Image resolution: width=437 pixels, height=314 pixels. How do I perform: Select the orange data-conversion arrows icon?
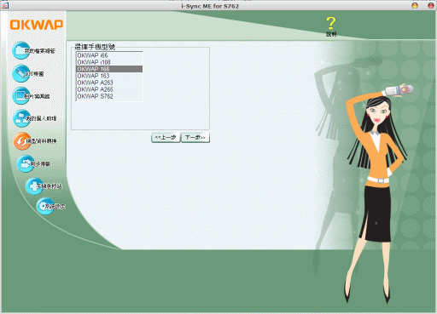point(21,140)
